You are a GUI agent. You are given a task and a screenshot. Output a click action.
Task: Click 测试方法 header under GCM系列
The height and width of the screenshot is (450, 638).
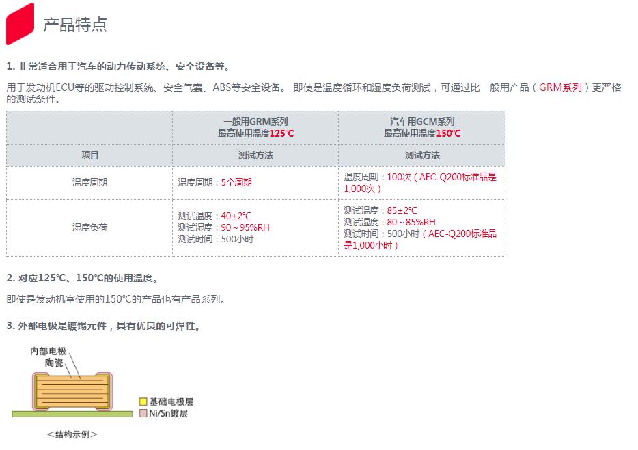422,155
